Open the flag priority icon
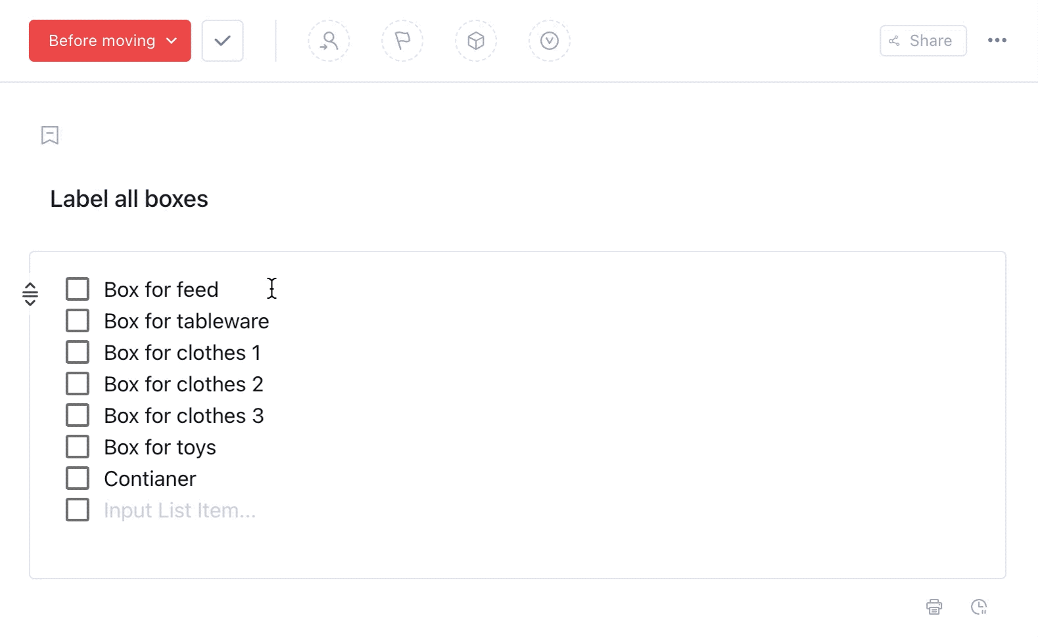 [402, 41]
